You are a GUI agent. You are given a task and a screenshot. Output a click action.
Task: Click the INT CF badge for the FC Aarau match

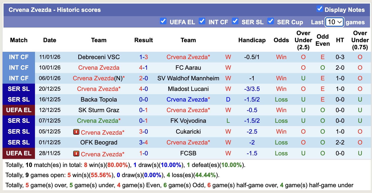pyautogui.click(x=18, y=67)
